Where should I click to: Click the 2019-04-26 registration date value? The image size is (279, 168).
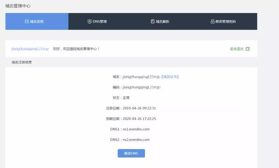coord(139,108)
